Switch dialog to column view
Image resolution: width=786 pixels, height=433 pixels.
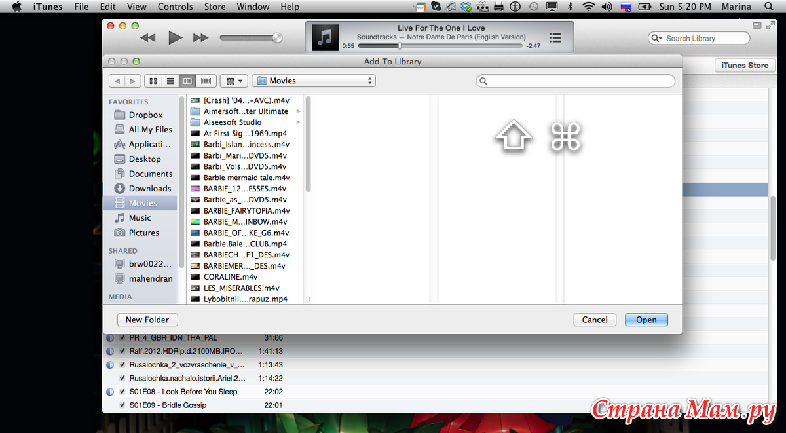pyautogui.click(x=188, y=81)
